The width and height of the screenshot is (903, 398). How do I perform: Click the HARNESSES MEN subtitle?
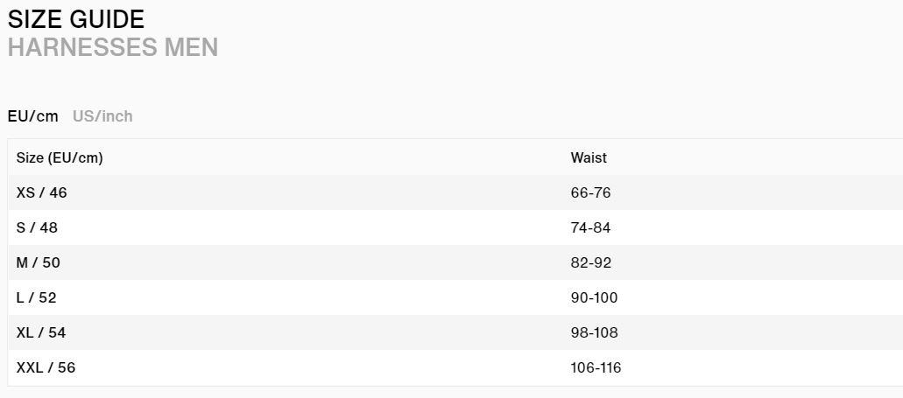click(x=113, y=47)
